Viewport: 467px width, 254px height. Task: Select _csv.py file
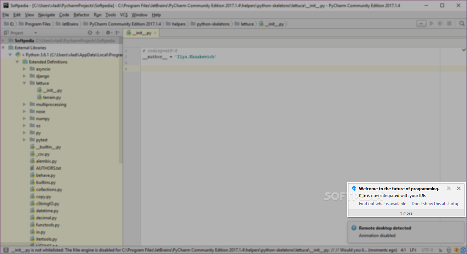click(x=40, y=154)
